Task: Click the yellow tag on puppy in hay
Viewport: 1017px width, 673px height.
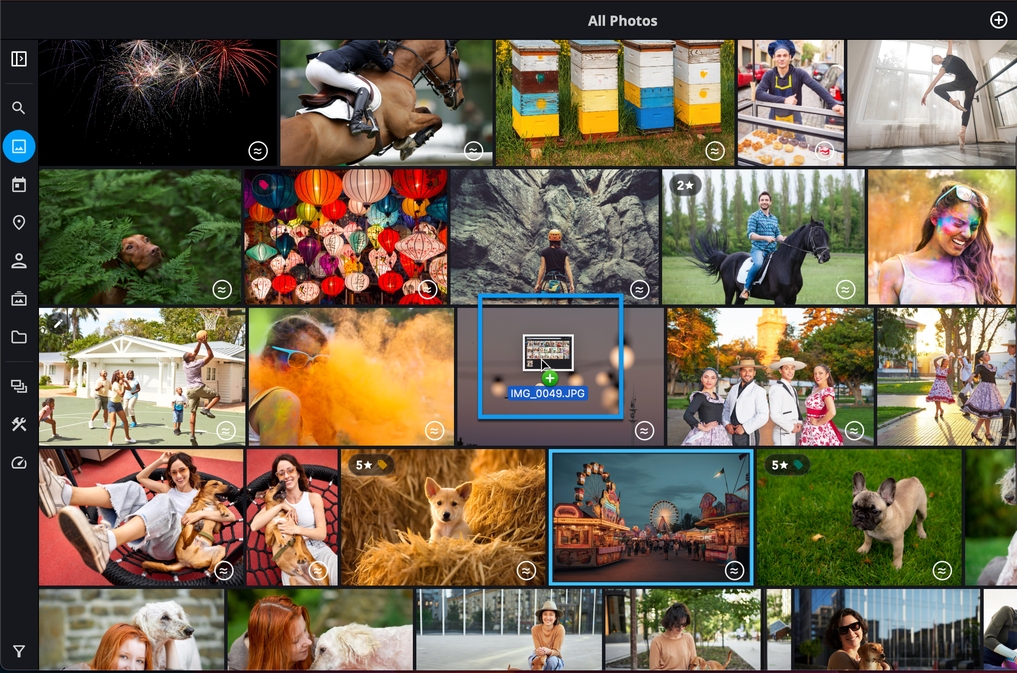Action: click(382, 465)
